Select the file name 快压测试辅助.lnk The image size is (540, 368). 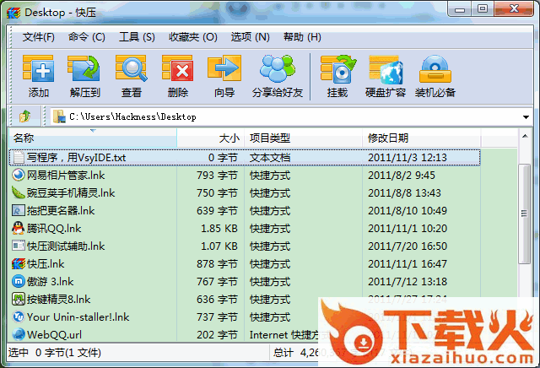pos(66,246)
